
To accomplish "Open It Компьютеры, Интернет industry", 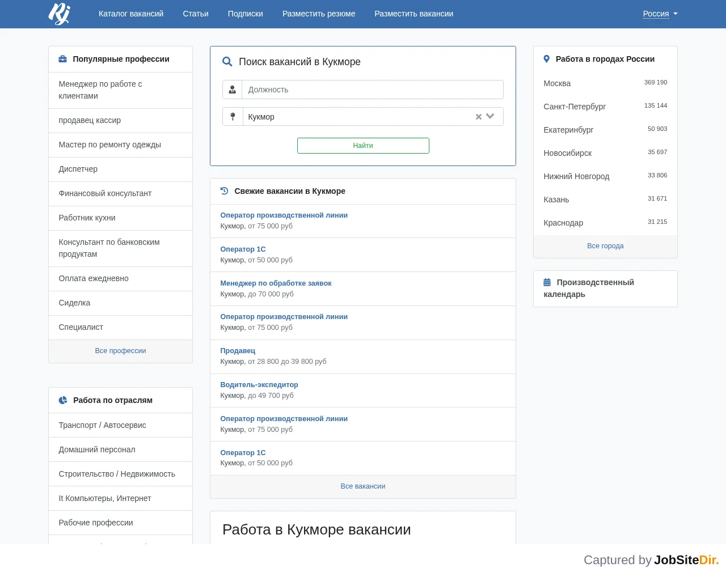I will 120,498.
